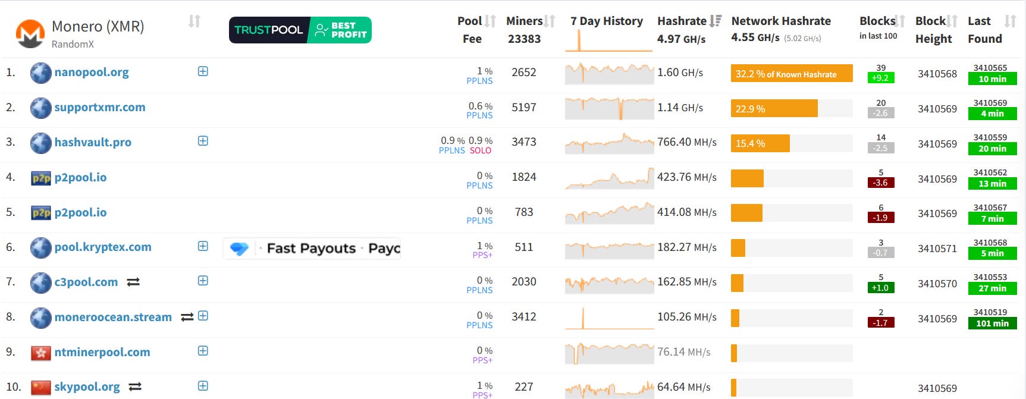This screenshot has height=399, width=1026.
Task: Click the exchange arrows icon next to moneroocean.stream
Action: click(187, 317)
